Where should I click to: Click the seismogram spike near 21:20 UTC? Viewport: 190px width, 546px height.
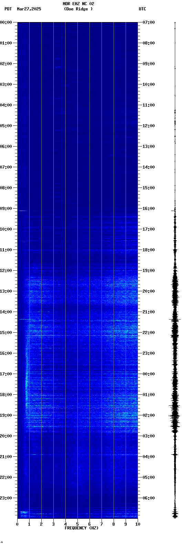pyautogui.click(x=175, y=320)
